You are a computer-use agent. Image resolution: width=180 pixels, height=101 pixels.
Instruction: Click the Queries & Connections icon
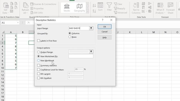pyautogui.click(x=32, y=4)
